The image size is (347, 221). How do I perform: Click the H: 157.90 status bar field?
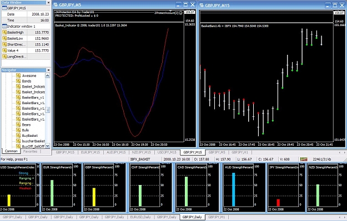point(223,159)
